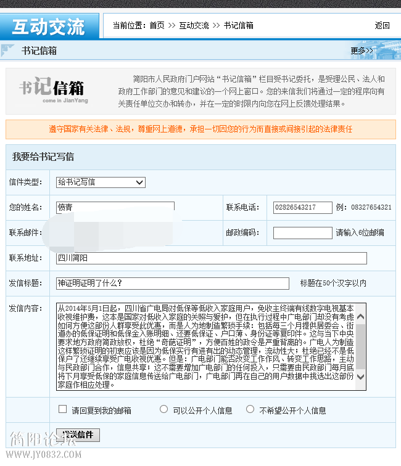Screen dimensions: 401x466
Task: Click the 联系地址 address field
Action: (x=211, y=258)
